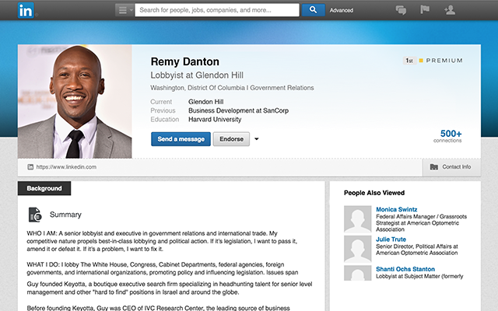The image size is (498, 311).
Task: Click the People Also Viewed heading
Action: [x=374, y=193]
